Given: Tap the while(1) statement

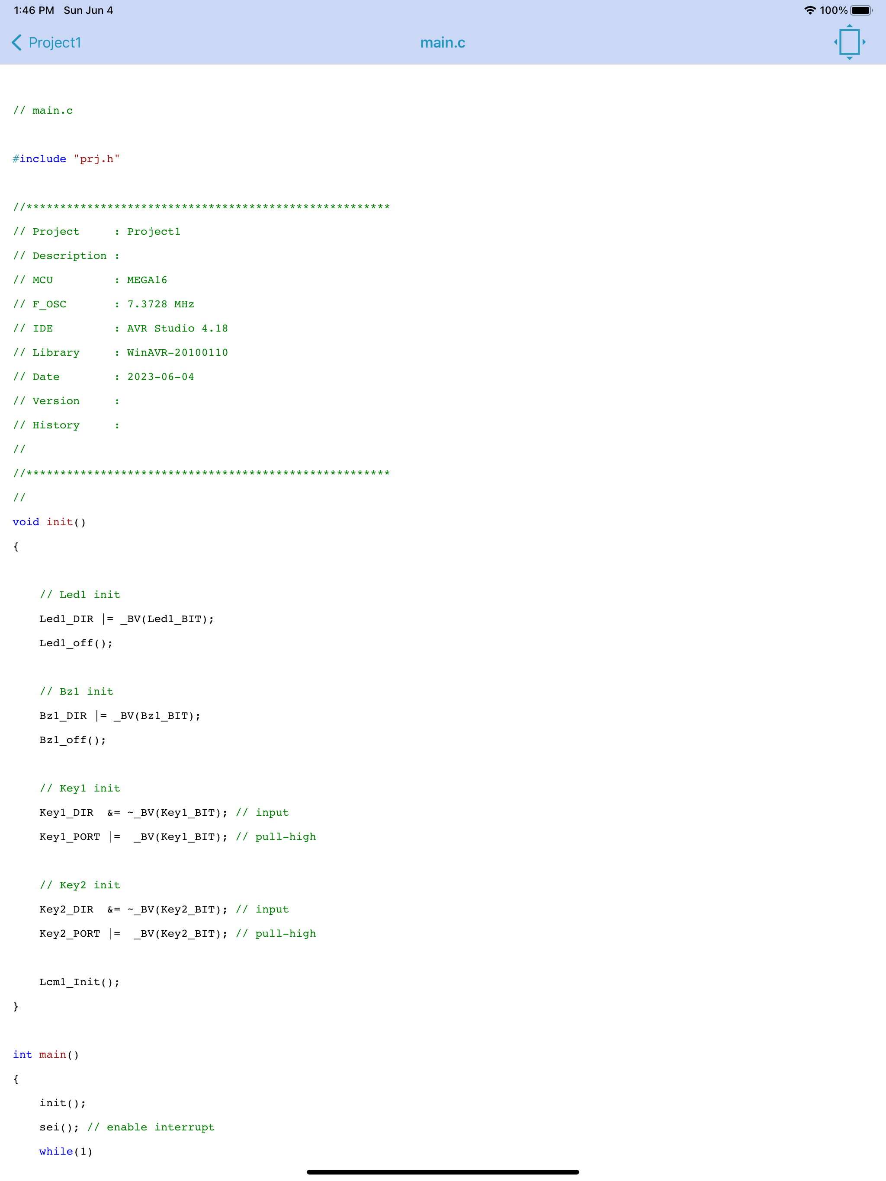Looking at the screenshot, I should click(66, 1151).
